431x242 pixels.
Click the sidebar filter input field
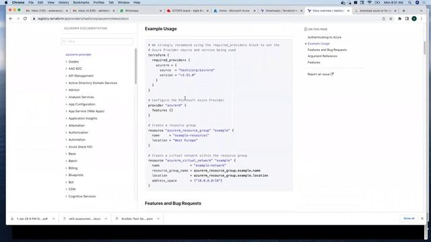pos(97,42)
